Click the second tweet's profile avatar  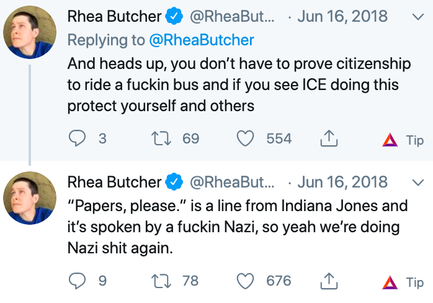[x=30, y=198]
